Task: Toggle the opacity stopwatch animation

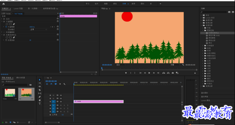Action: click(x=6, y=27)
